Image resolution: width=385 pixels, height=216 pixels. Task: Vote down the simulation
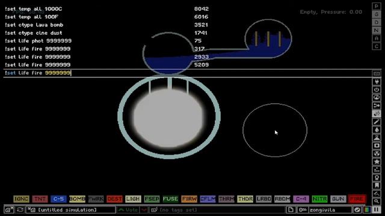pyautogui.click(x=144, y=210)
